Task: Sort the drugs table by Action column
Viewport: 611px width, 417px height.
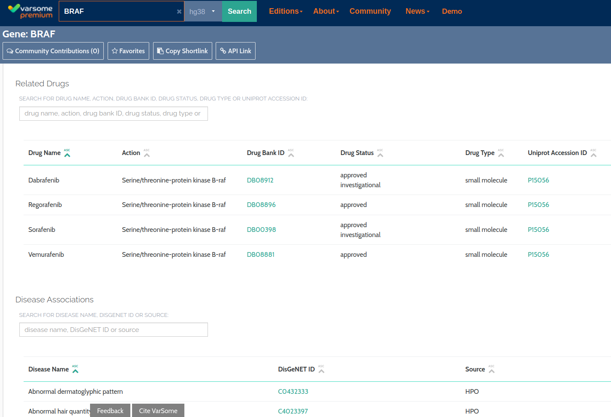Action: click(x=147, y=153)
